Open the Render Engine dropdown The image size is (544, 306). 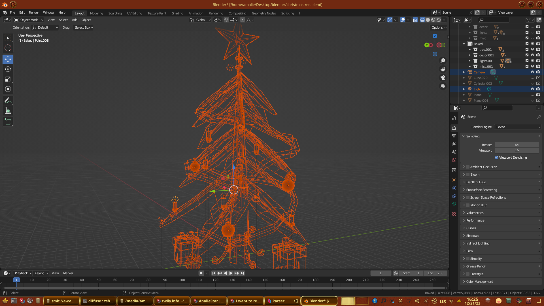(x=518, y=127)
